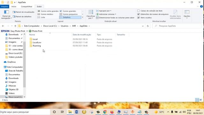This screenshot has height=115, width=204.
Task: Switch to the Compartilhar ribbon tab
Action: (26, 6)
